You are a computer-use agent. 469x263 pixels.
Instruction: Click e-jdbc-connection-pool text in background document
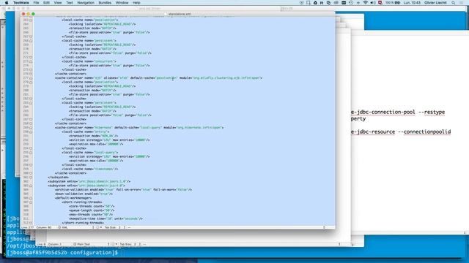(x=383, y=112)
